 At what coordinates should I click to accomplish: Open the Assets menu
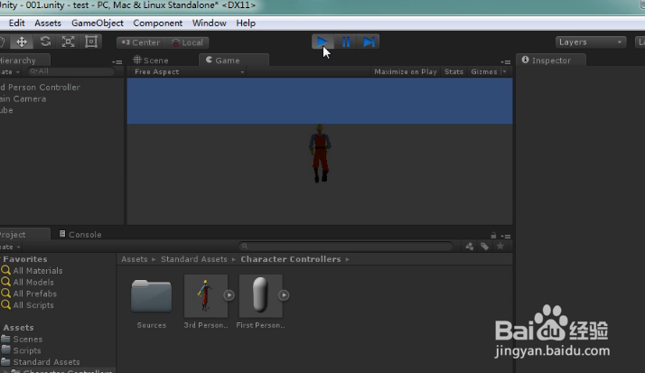[x=48, y=23]
